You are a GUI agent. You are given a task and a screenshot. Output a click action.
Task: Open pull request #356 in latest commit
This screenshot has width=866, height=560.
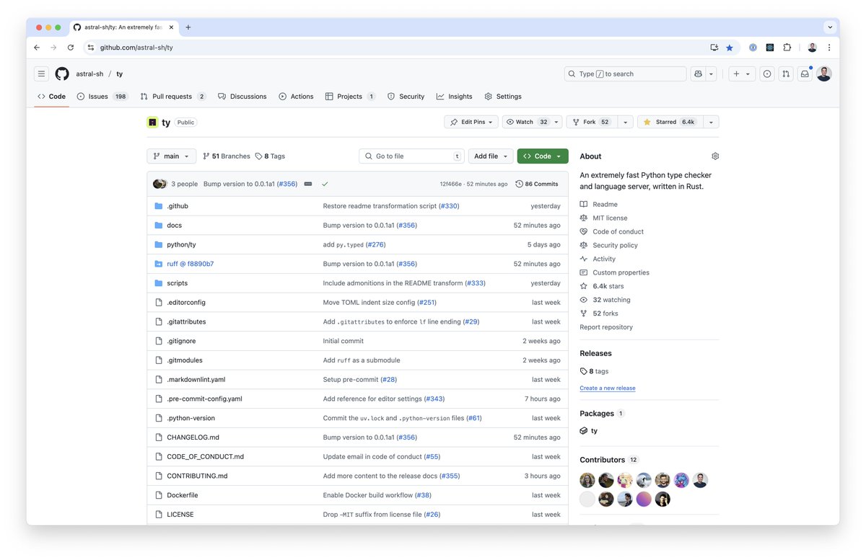287,184
